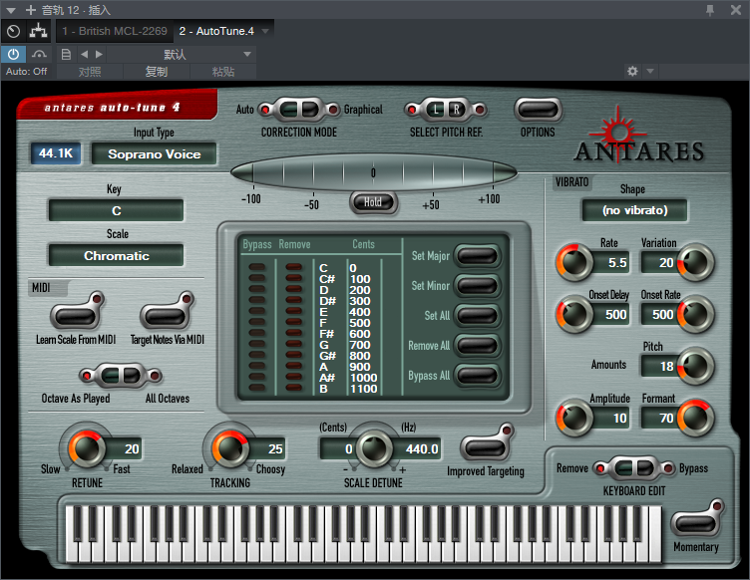Click the Tracking value field showing 25
Screen dimensions: 750x580
coord(269,448)
